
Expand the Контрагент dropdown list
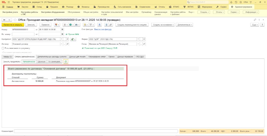click(x=61, y=39)
